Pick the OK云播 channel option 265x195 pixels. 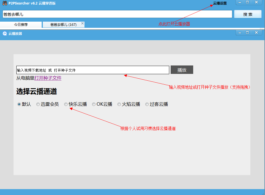click(x=94, y=104)
